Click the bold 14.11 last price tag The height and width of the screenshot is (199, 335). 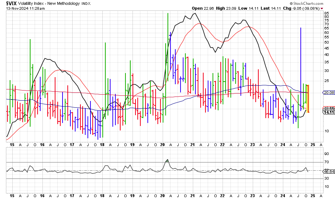[x=329, y=112]
